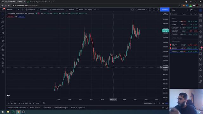Toggle auto scale
This screenshot has width=203, height=114.
(167, 103)
